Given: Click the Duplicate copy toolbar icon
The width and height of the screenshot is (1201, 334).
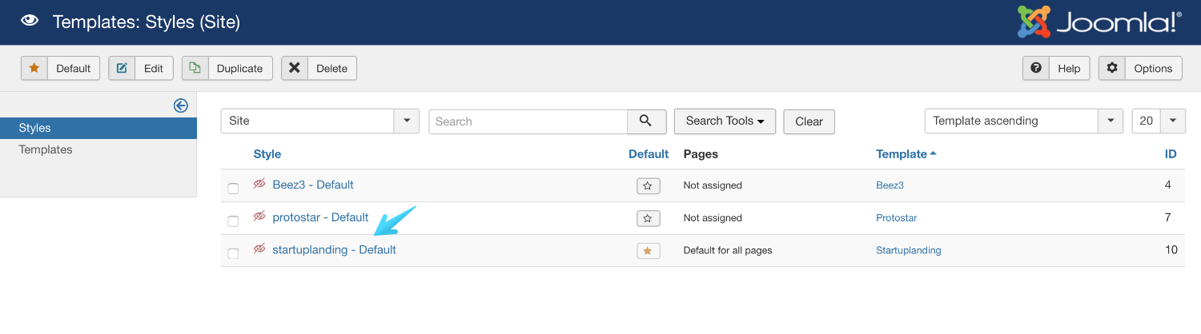Looking at the screenshot, I should (x=195, y=69).
